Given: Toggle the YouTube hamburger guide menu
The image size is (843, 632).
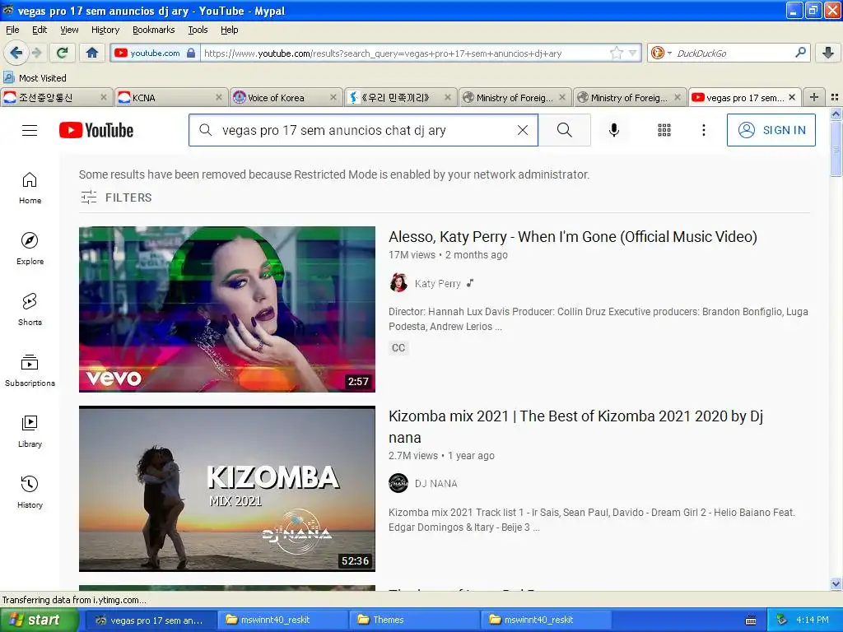Looking at the screenshot, I should point(30,130).
